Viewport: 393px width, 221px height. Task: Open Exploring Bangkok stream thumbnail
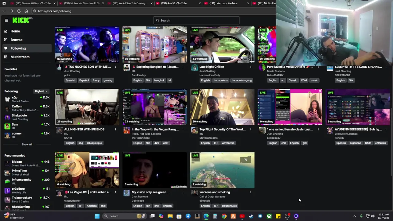154,45
